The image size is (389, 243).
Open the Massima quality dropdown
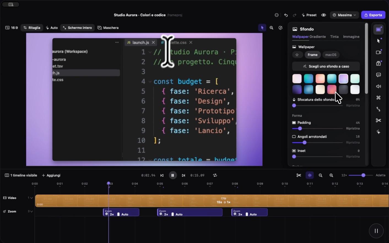(344, 15)
